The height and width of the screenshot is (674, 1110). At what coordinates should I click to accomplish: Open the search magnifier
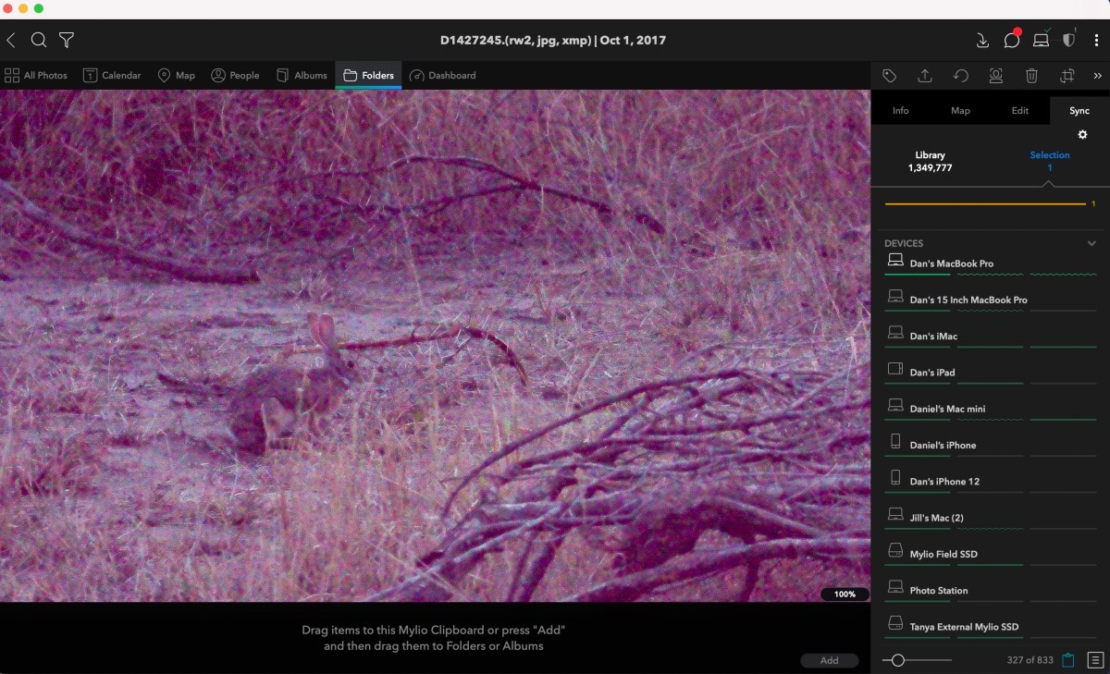(x=38, y=40)
